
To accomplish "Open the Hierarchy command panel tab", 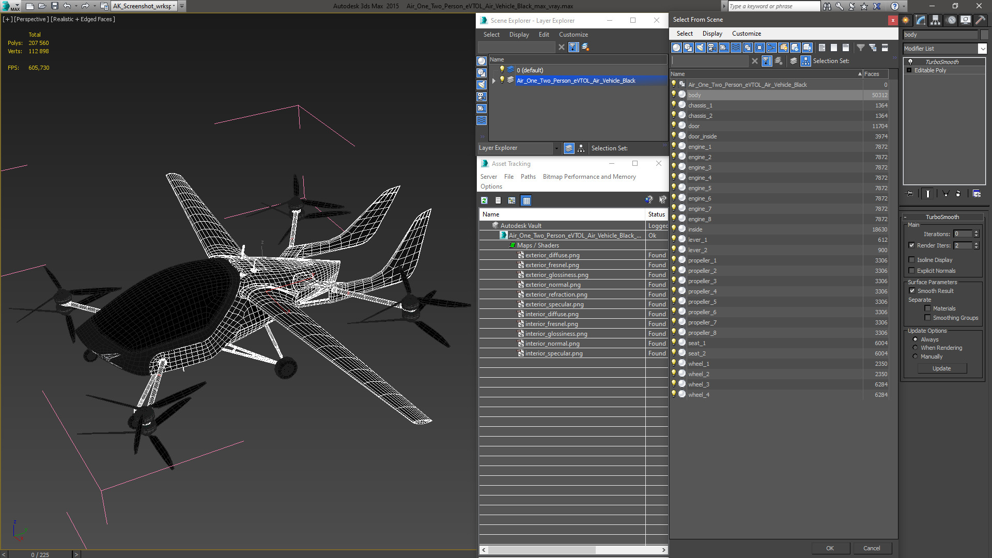I will (x=936, y=20).
